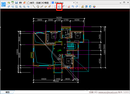
Task: Save the drawing with the floppy disk icon
Action: (x=16, y=3)
